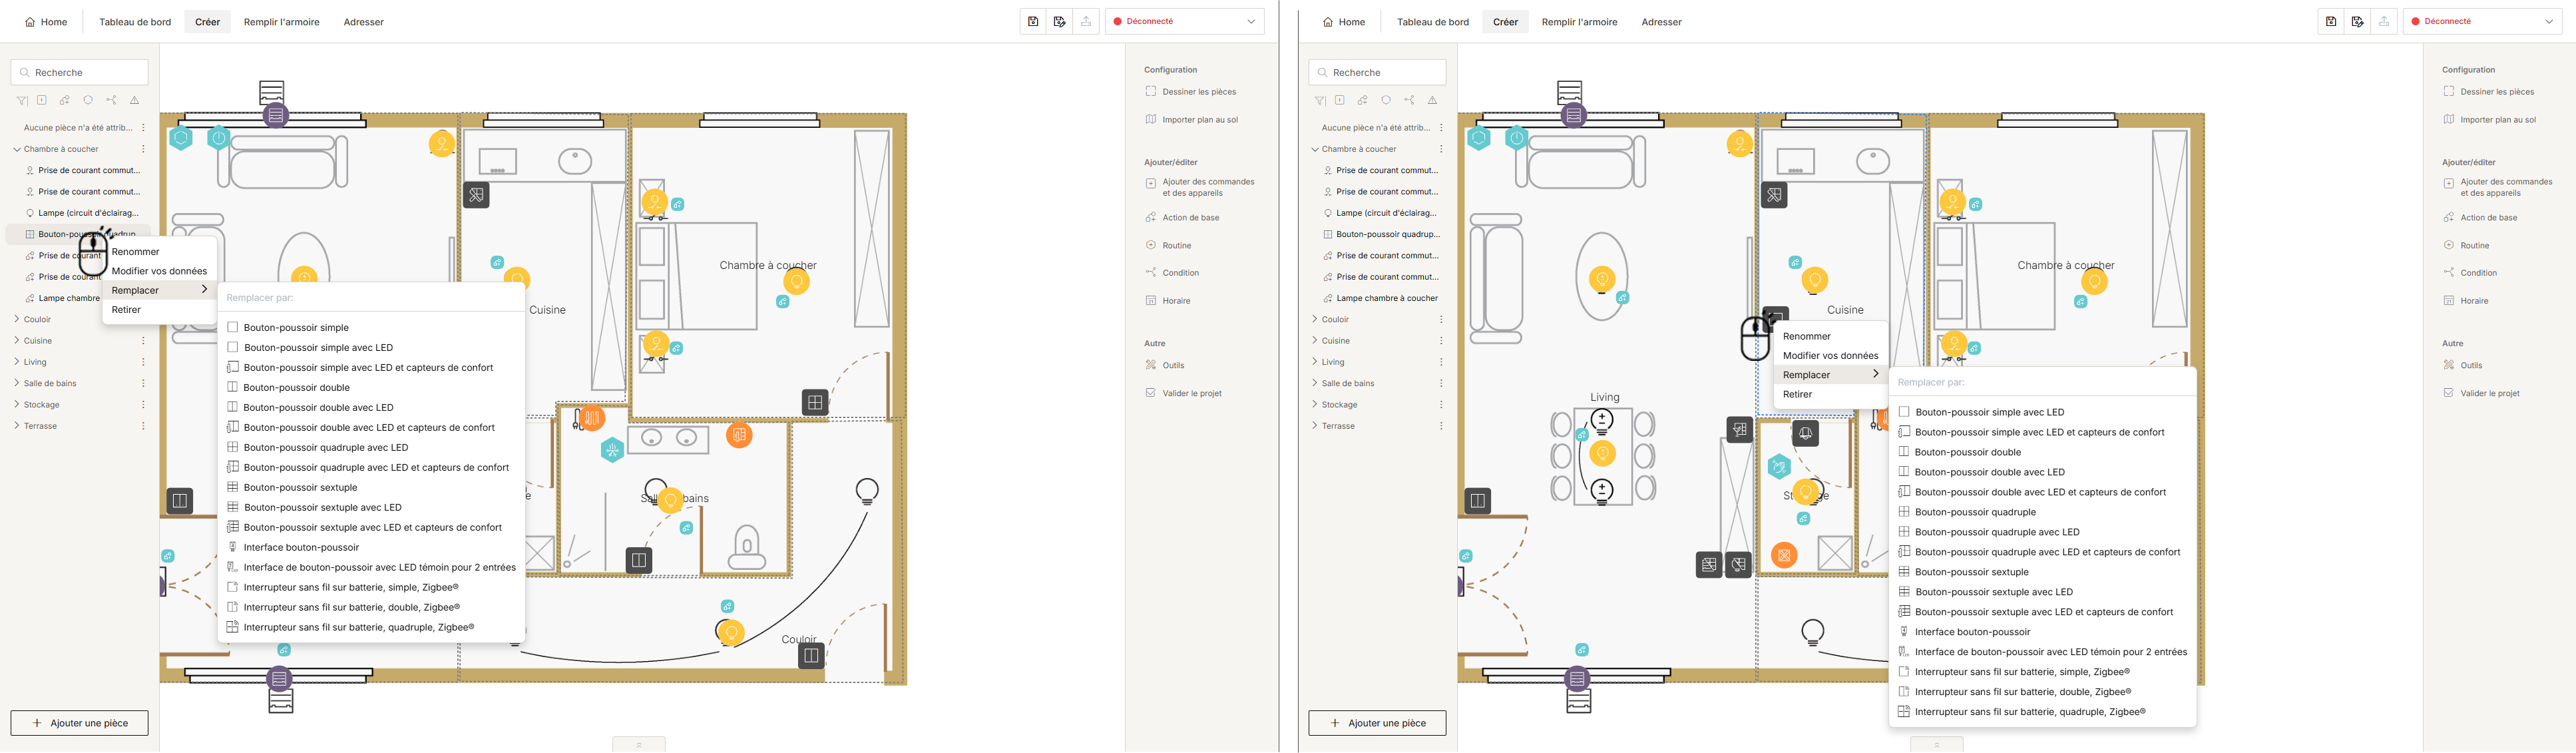The height and width of the screenshot is (753, 2576).
Task: Click the dark switch icon on right plan's left wall
Action: (x=1478, y=500)
